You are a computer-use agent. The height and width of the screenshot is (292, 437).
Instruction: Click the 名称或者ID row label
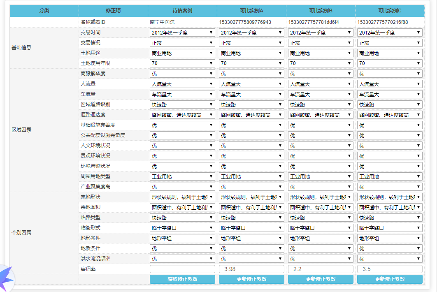93,22
